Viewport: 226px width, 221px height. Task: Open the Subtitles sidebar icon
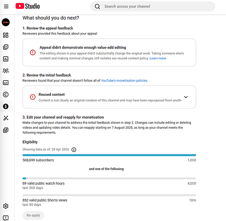6,83
